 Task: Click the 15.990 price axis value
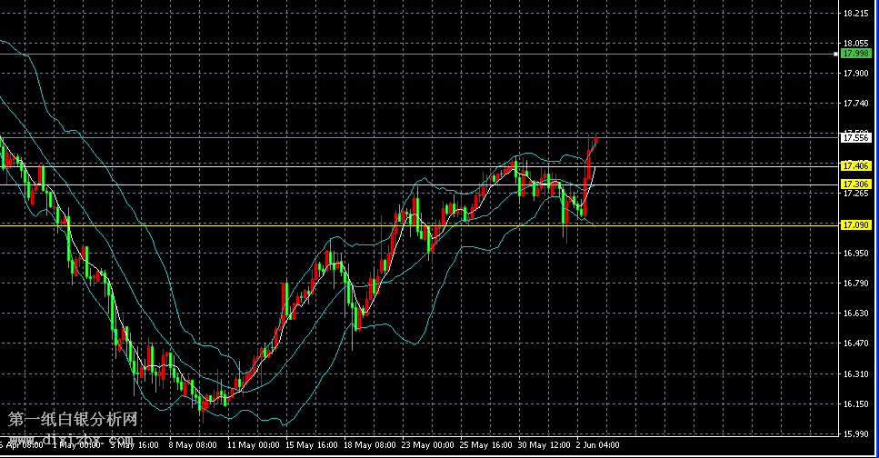[x=856, y=433]
